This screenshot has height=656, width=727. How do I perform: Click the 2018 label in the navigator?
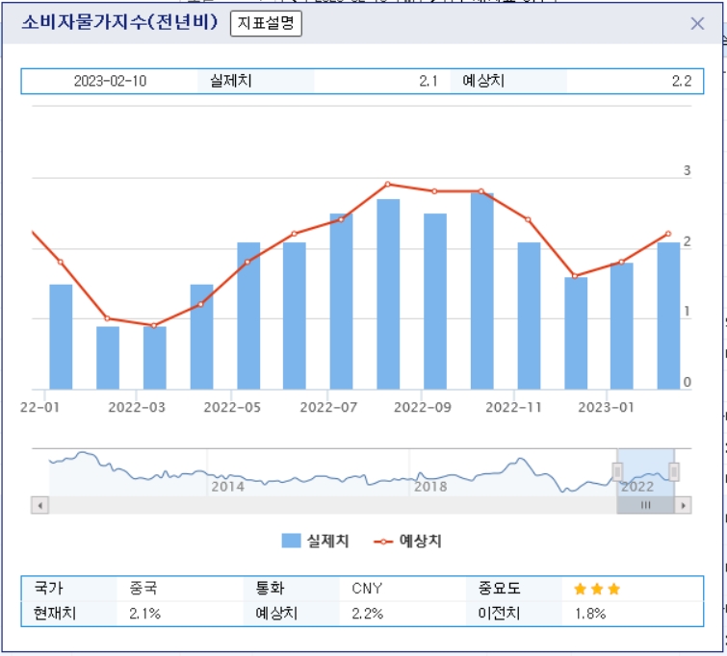point(430,487)
